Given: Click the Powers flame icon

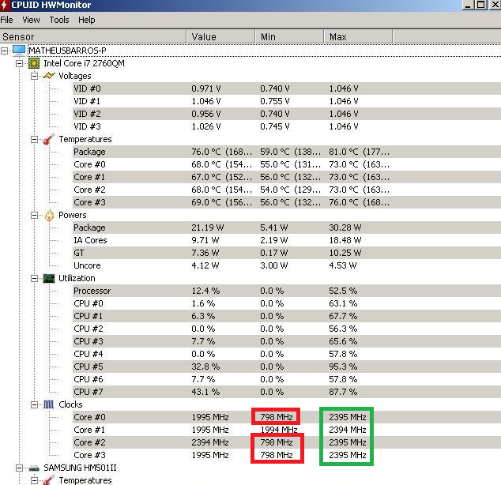Looking at the screenshot, I should (x=49, y=215).
